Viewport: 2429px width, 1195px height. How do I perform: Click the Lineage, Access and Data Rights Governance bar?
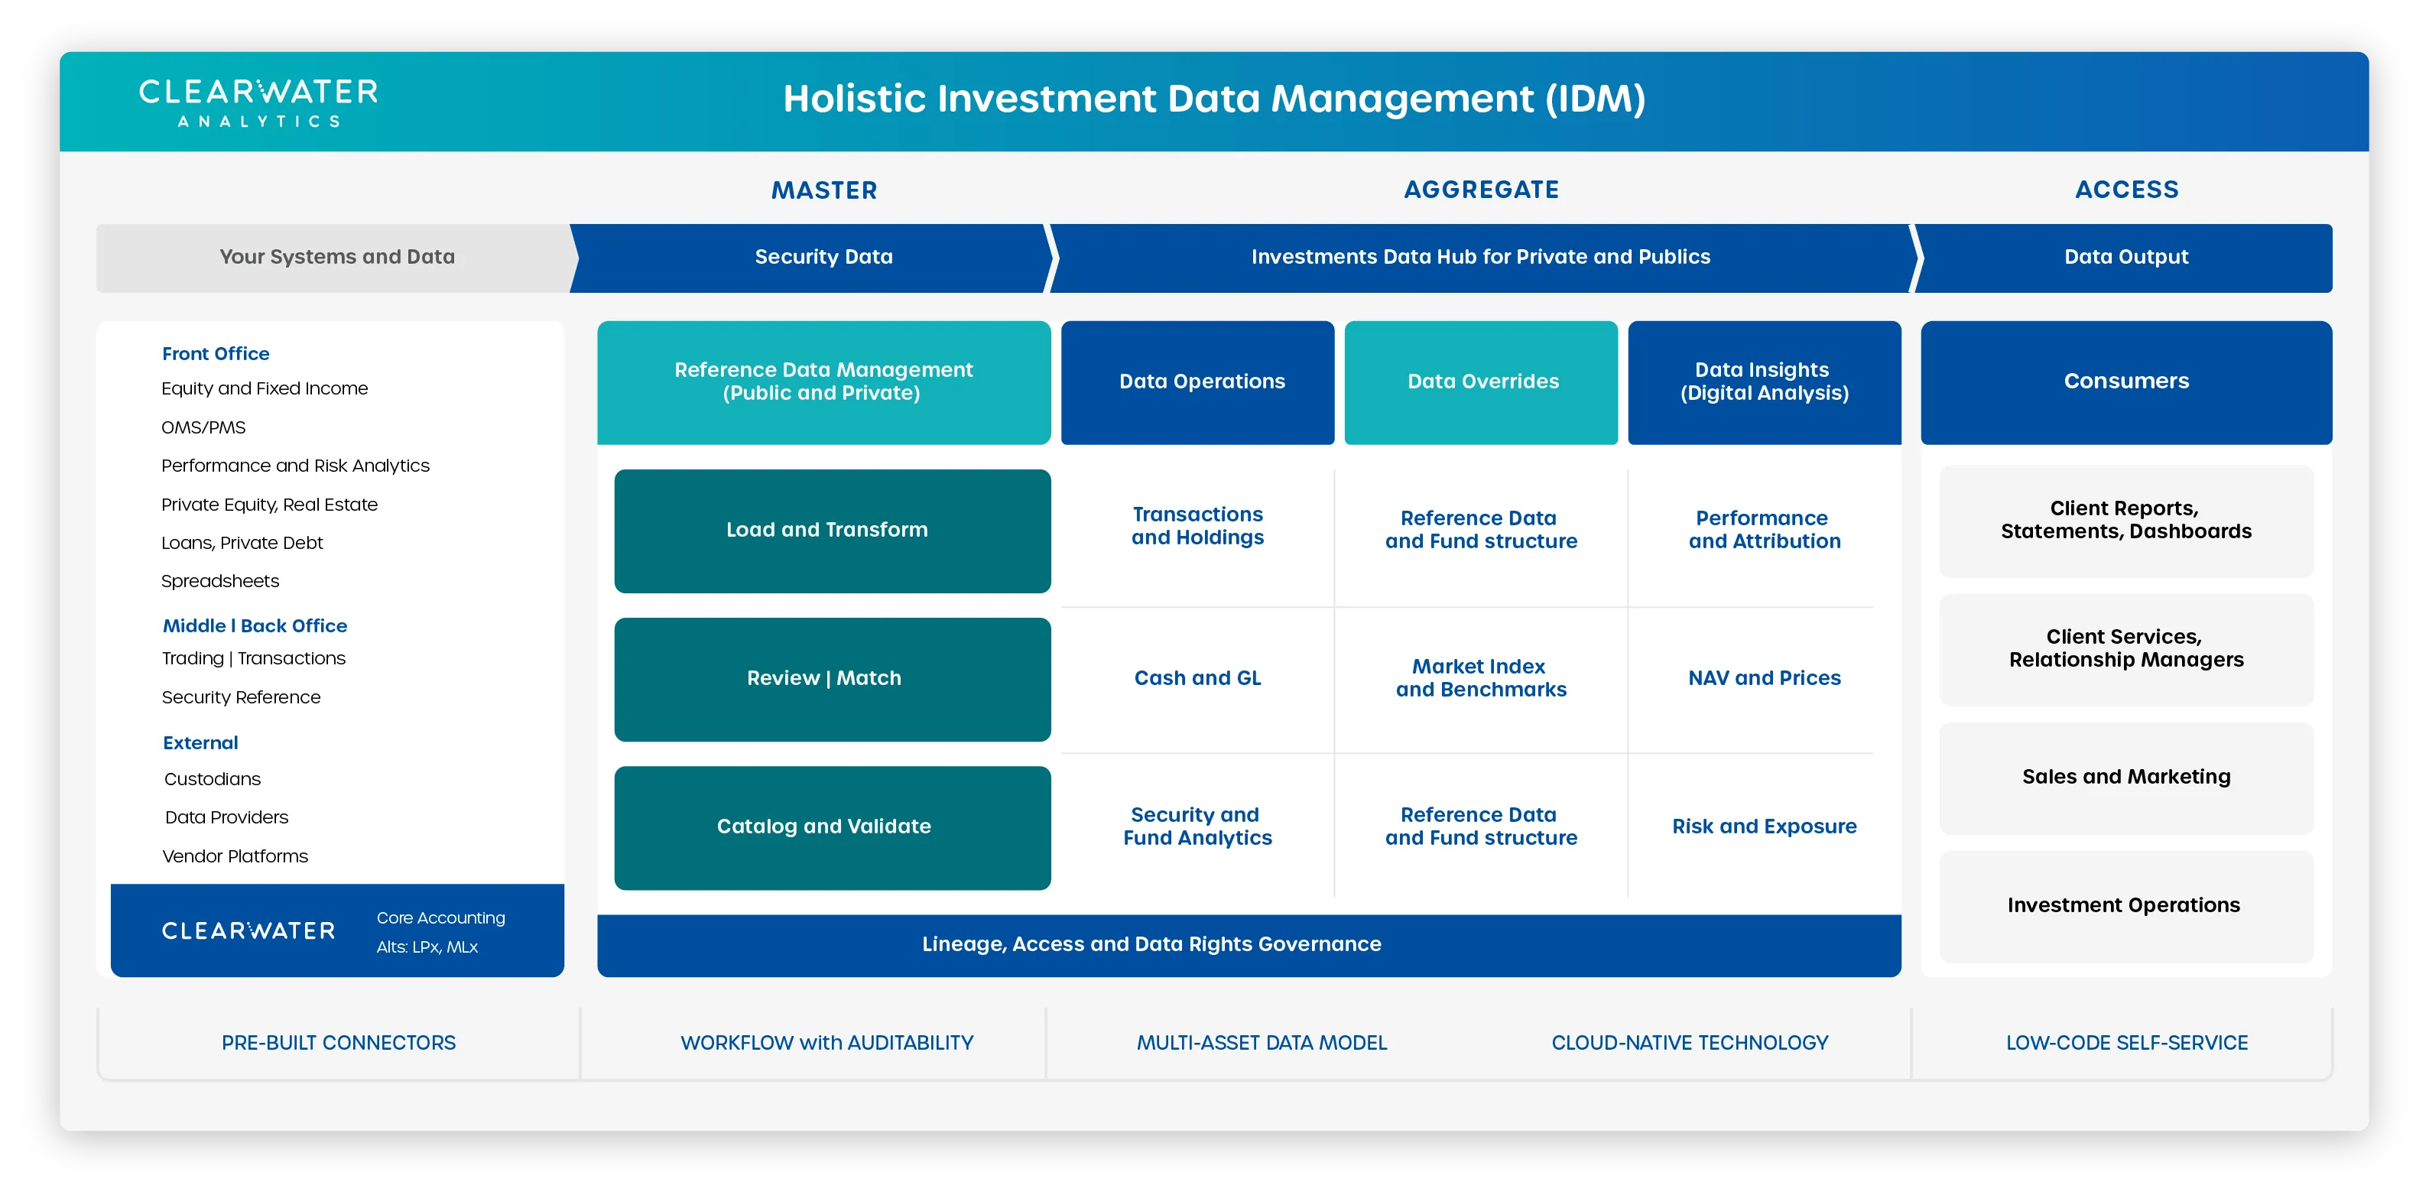tap(1151, 944)
